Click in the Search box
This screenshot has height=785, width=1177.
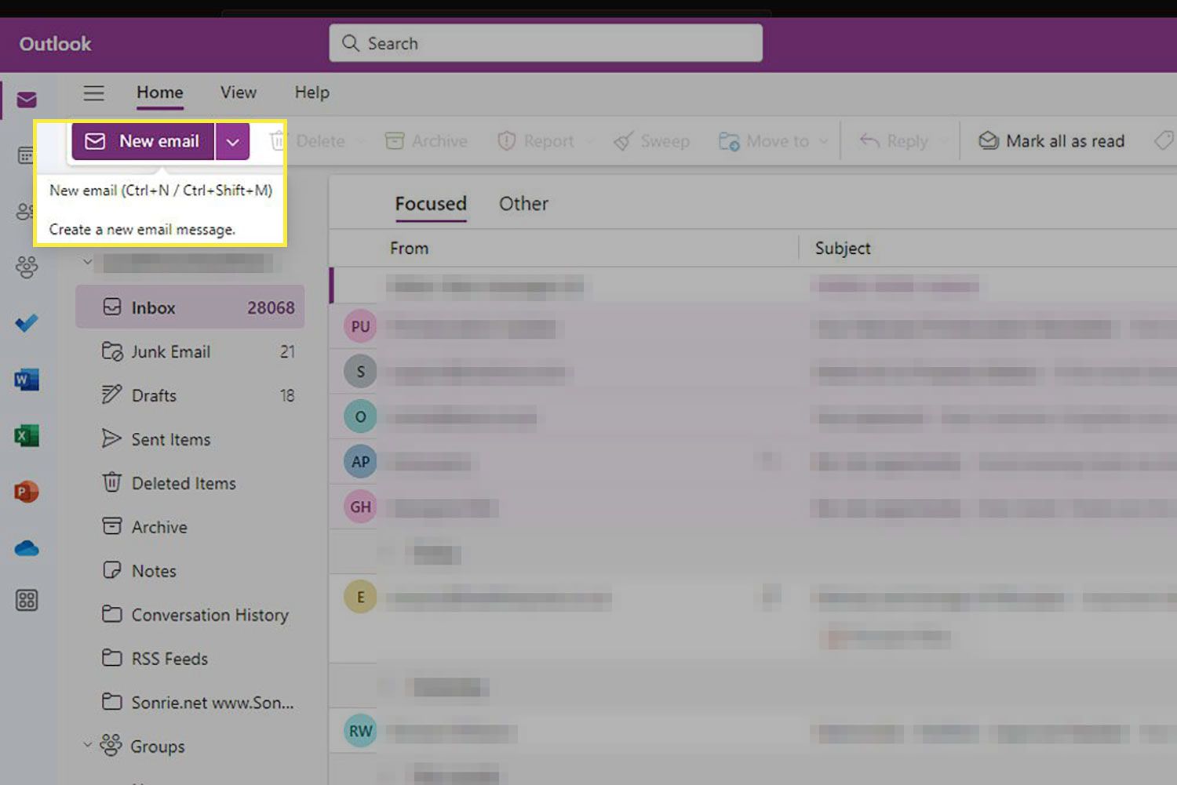point(545,43)
